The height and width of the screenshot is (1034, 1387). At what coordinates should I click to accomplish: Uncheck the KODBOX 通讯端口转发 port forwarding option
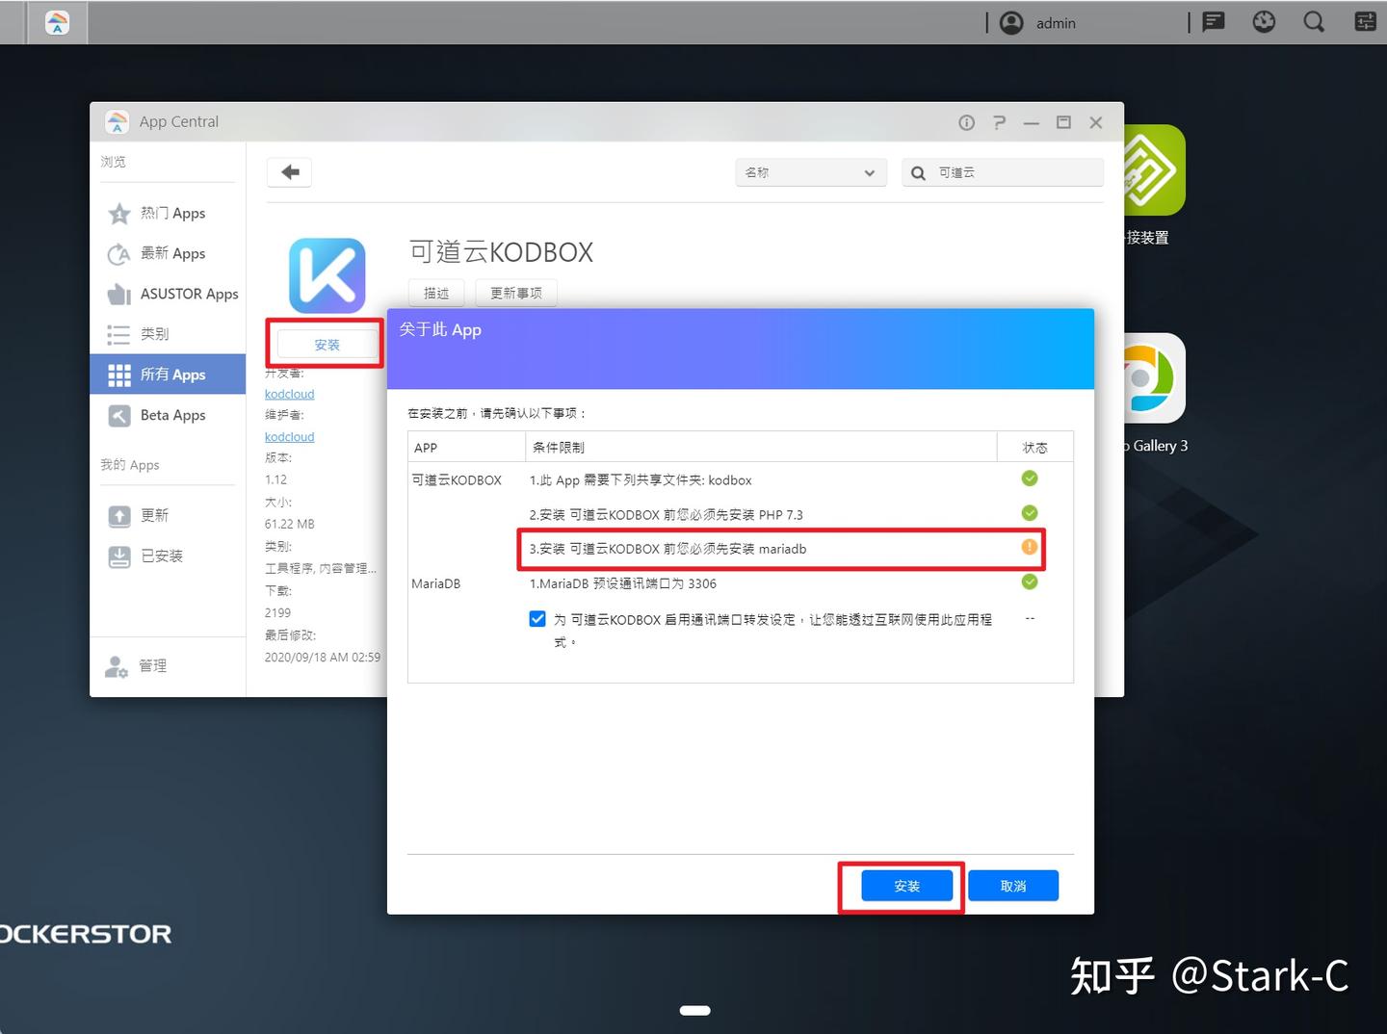[537, 618]
